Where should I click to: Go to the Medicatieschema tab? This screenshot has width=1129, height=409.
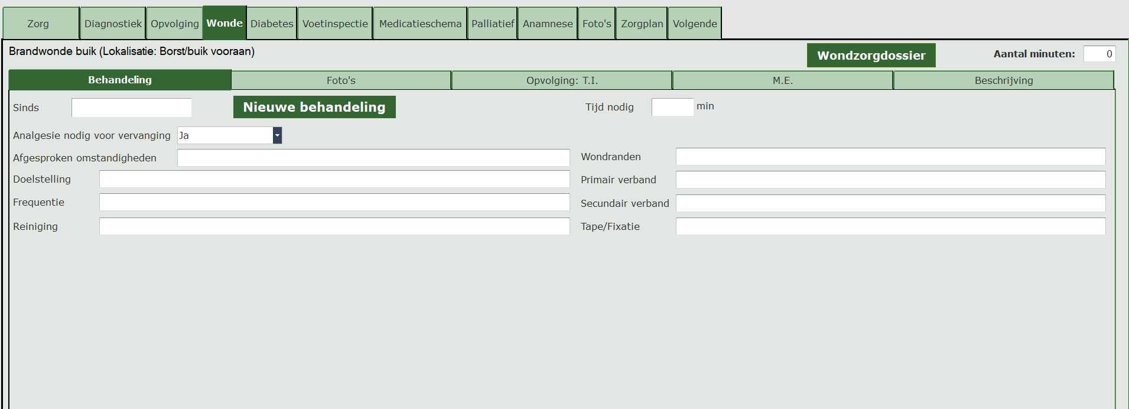(420, 24)
